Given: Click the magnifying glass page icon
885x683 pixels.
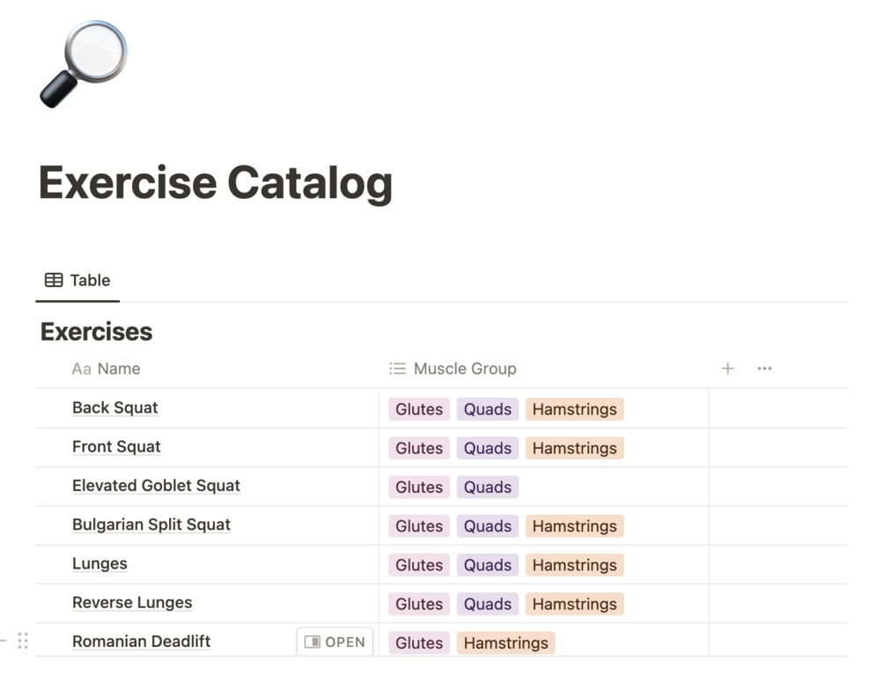Looking at the screenshot, I should click(84, 64).
